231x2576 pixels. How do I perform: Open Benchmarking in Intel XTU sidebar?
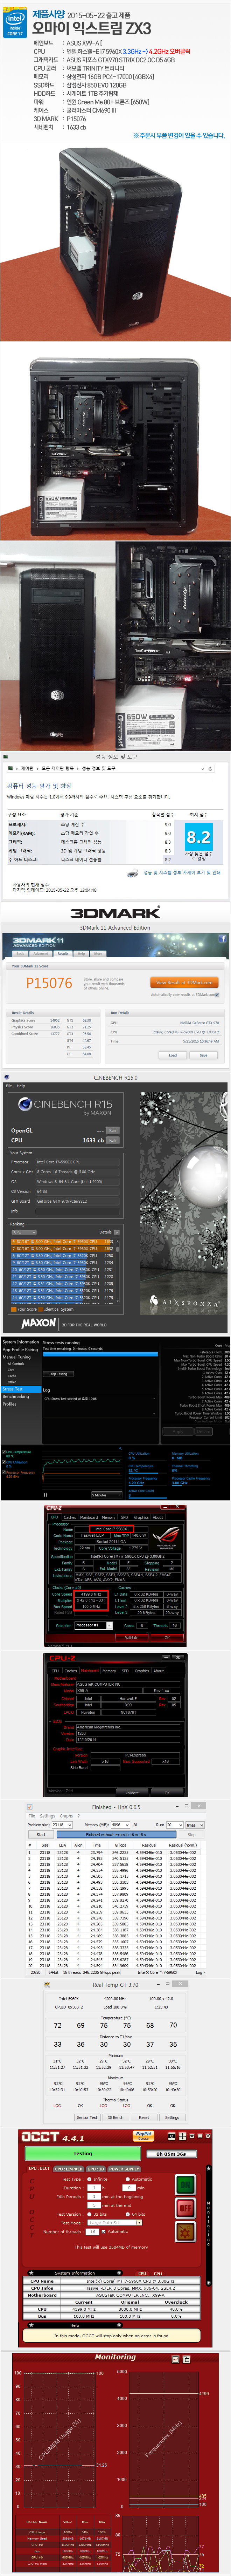pyautogui.click(x=16, y=1396)
